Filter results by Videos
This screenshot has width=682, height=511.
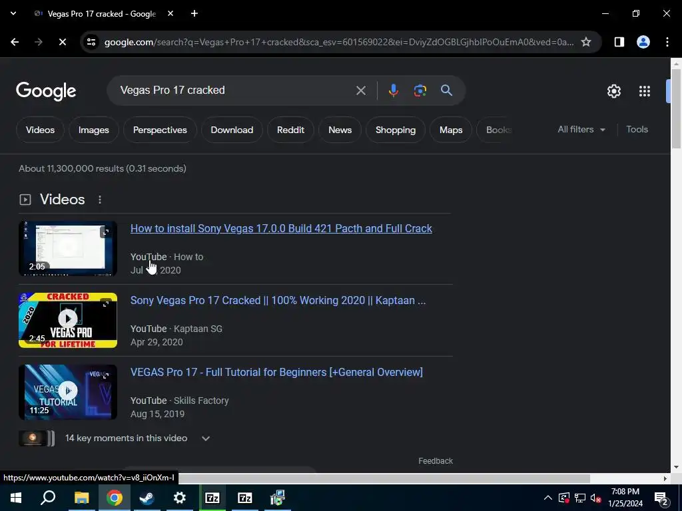coord(40,130)
